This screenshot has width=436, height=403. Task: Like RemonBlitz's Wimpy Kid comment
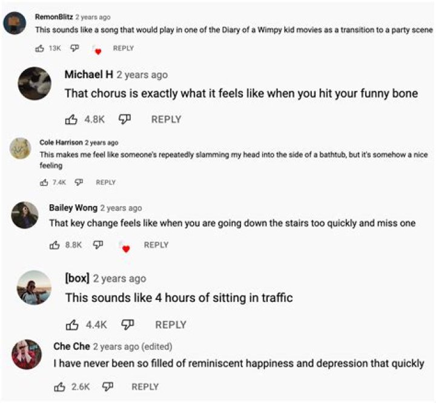(x=41, y=48)
